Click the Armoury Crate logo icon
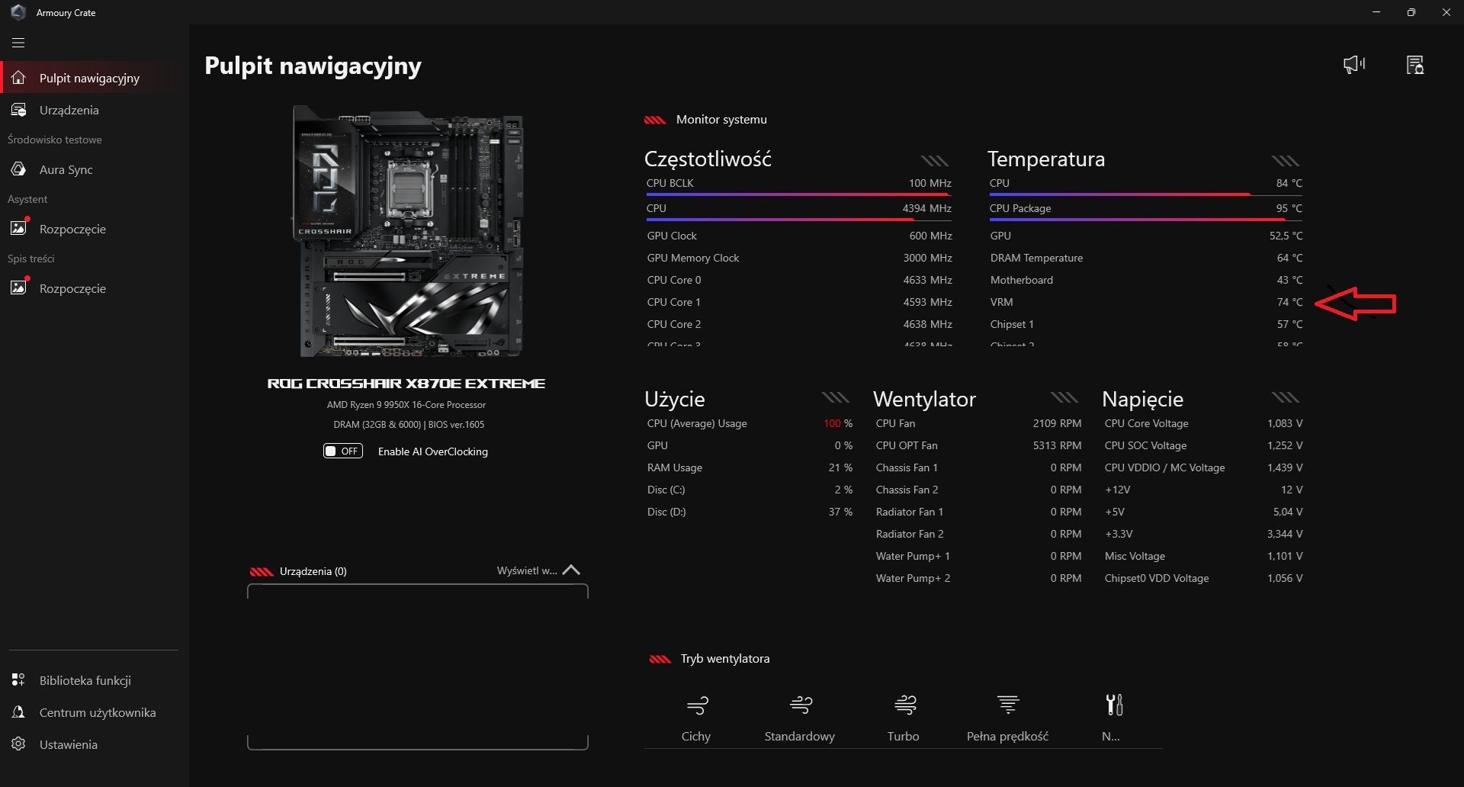The image size is (1464, 787). pyautogui.click(x=18, y=12)
